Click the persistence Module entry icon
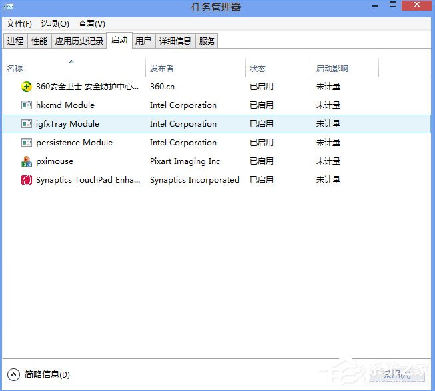The image size is (435, 391). pyautogui.click(x=27, y=143)
